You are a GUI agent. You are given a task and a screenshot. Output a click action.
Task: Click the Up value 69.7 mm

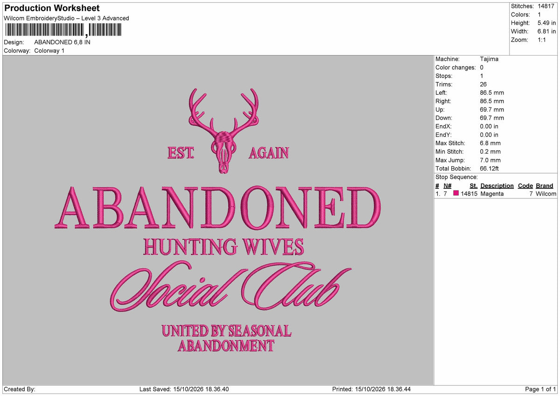point(492,109)
